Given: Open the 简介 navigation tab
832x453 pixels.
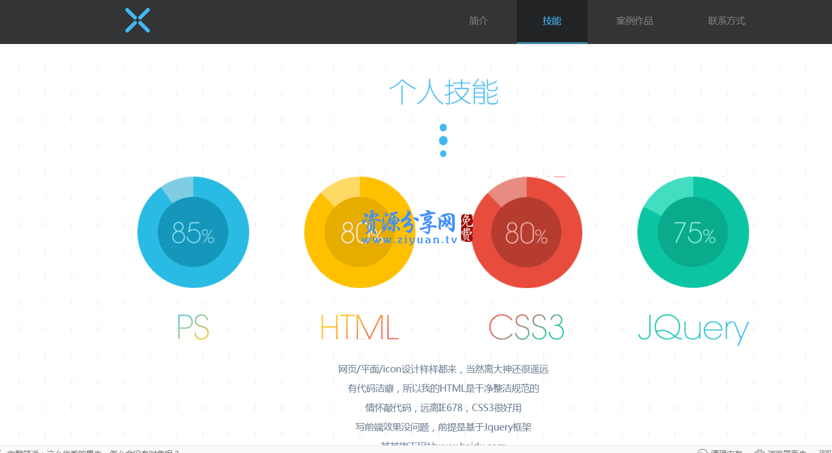Looking at the screenshot, I should click(478, 21).
